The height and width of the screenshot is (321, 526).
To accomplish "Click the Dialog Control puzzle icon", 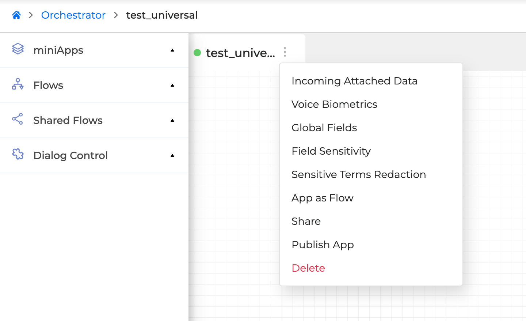I will click(x=18, y=154).
